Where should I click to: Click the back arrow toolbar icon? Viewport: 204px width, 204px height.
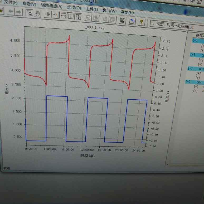coord(11,12)
